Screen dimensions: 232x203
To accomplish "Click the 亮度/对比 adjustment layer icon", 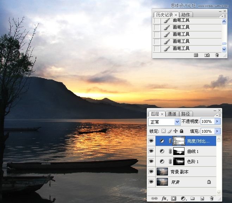I will point(162,141).
